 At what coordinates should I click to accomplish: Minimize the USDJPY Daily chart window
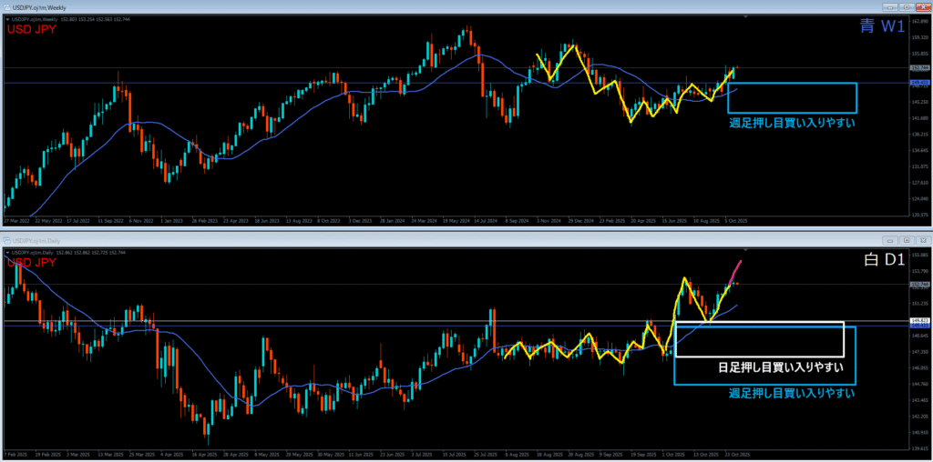[891, 240]
